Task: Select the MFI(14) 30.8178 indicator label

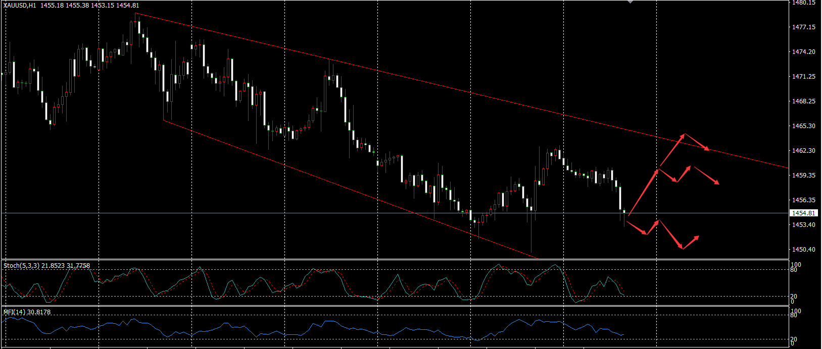Action: pos(27,312)
